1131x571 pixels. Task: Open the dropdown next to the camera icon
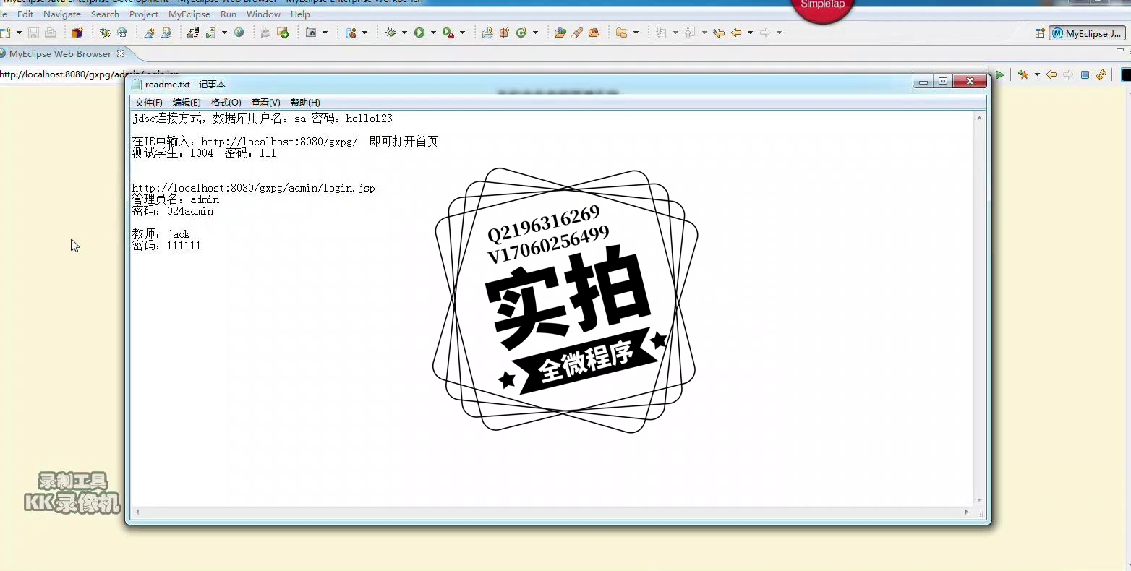pyautogui.click(x=325, y=33)
